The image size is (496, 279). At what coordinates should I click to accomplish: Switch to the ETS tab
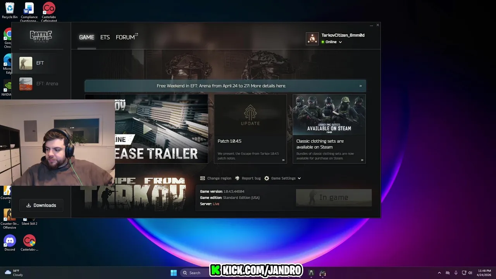pyautogui.click(x=105, y=37)
